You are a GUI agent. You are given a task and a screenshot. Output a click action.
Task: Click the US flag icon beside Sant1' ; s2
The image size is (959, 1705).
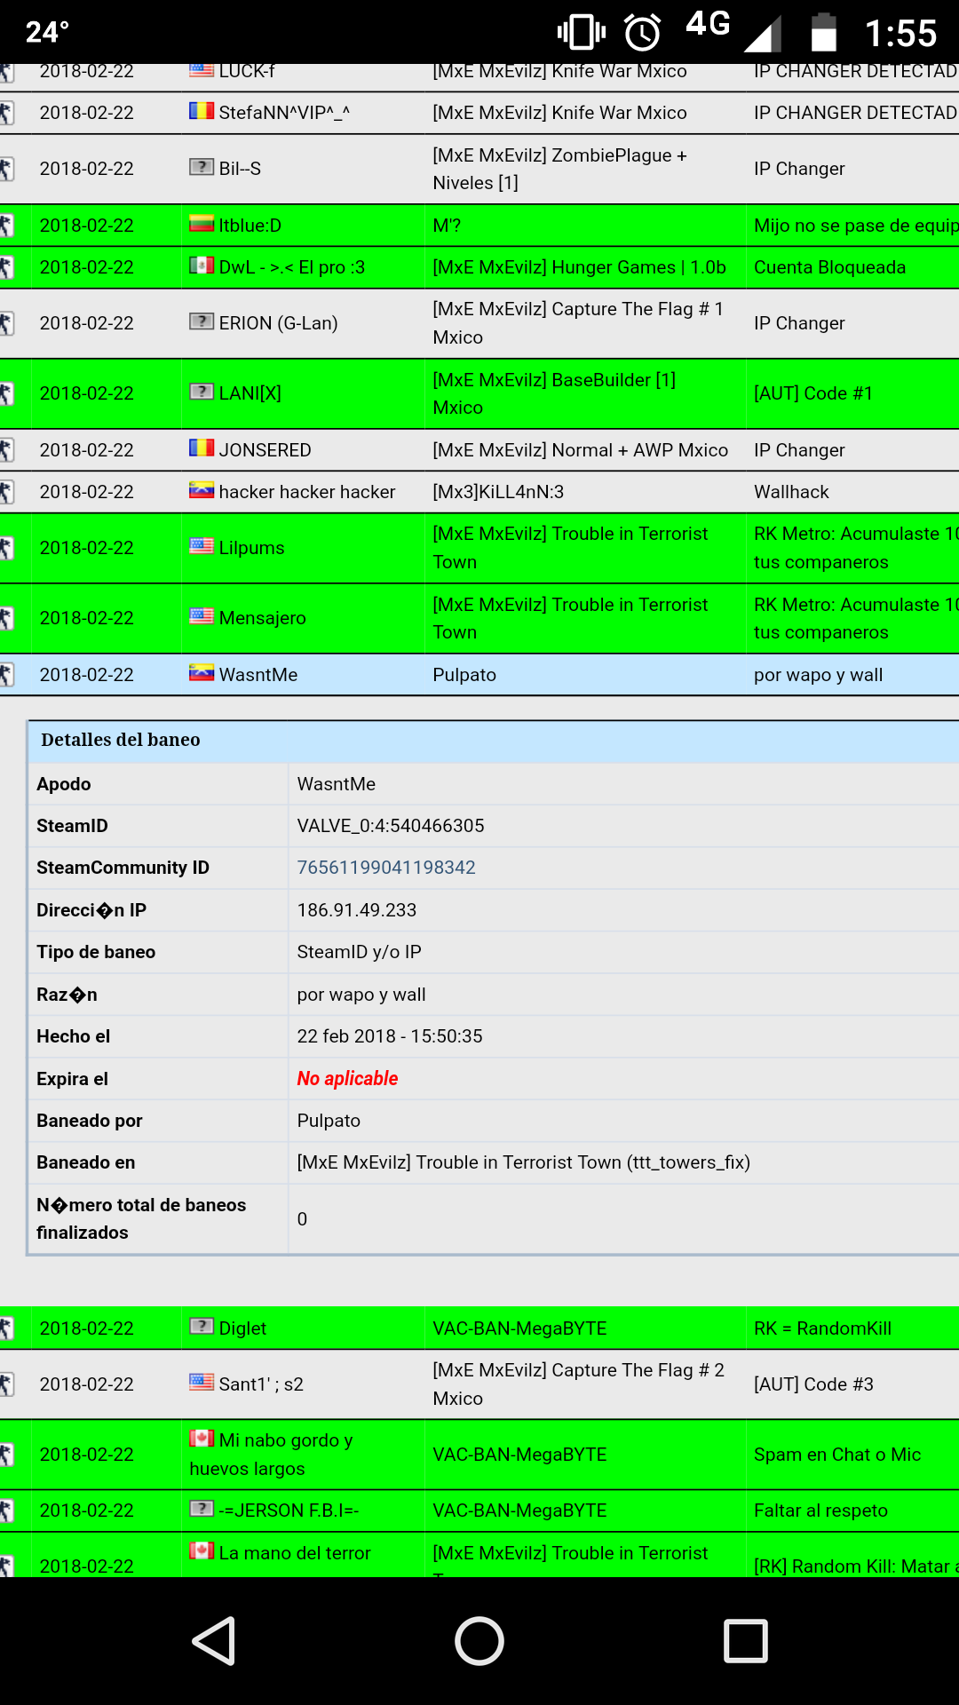(202, 1383)
